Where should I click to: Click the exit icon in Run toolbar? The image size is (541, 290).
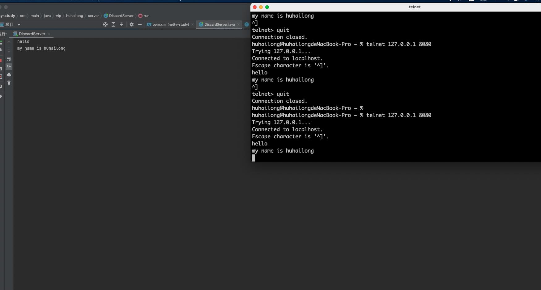(1, 77)
